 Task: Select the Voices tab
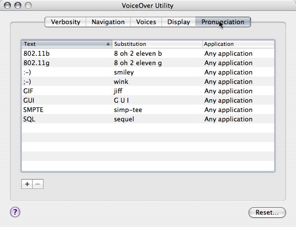[146, 22]
